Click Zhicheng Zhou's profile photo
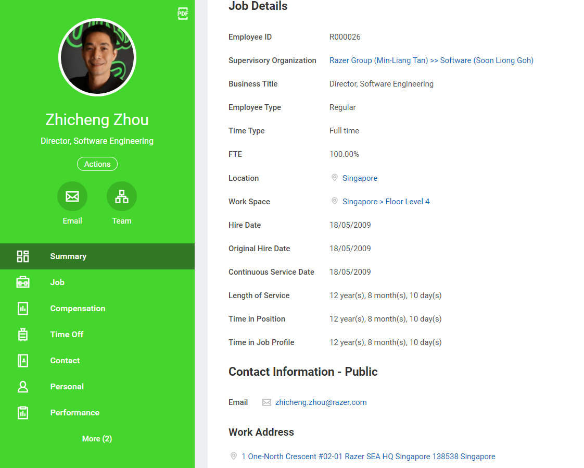 (97, 57)
